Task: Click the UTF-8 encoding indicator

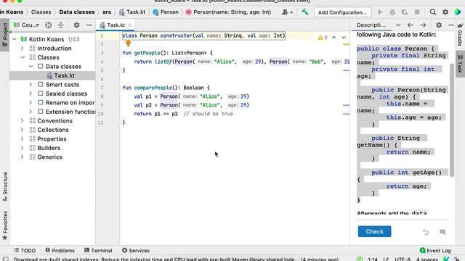Action: pyautogui.click(x=403, y=259)
